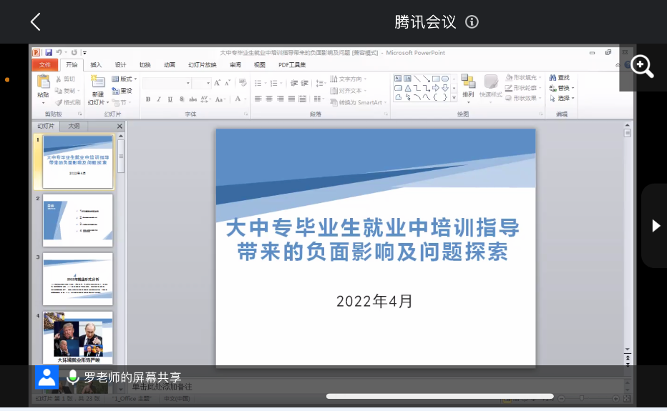This screenshot has height=411, width=667.
Task: Open the font name combo box
Action: click(166, 83)
